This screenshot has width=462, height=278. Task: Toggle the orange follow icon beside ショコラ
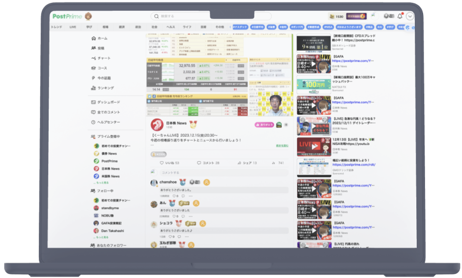202,224
